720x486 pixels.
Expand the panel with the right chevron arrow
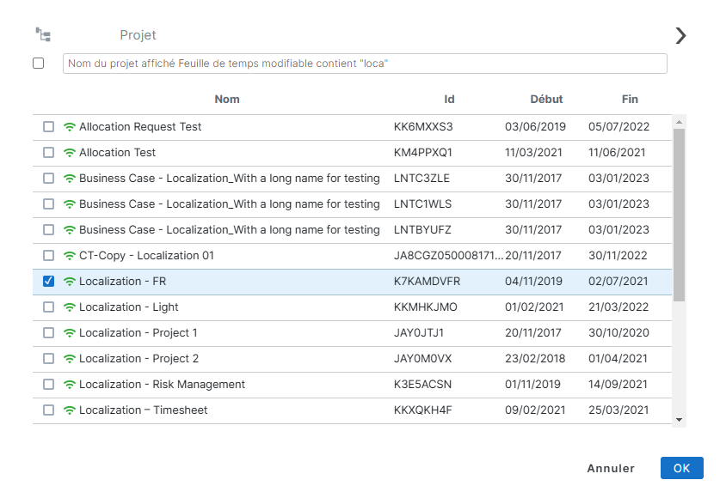point(680,35)
